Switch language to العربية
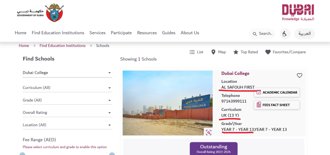 pos(305,33)
